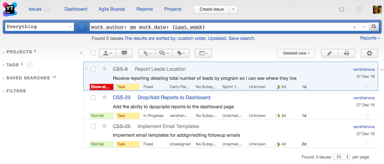
Task: Click the print icon button
Action: coord(346,54)
